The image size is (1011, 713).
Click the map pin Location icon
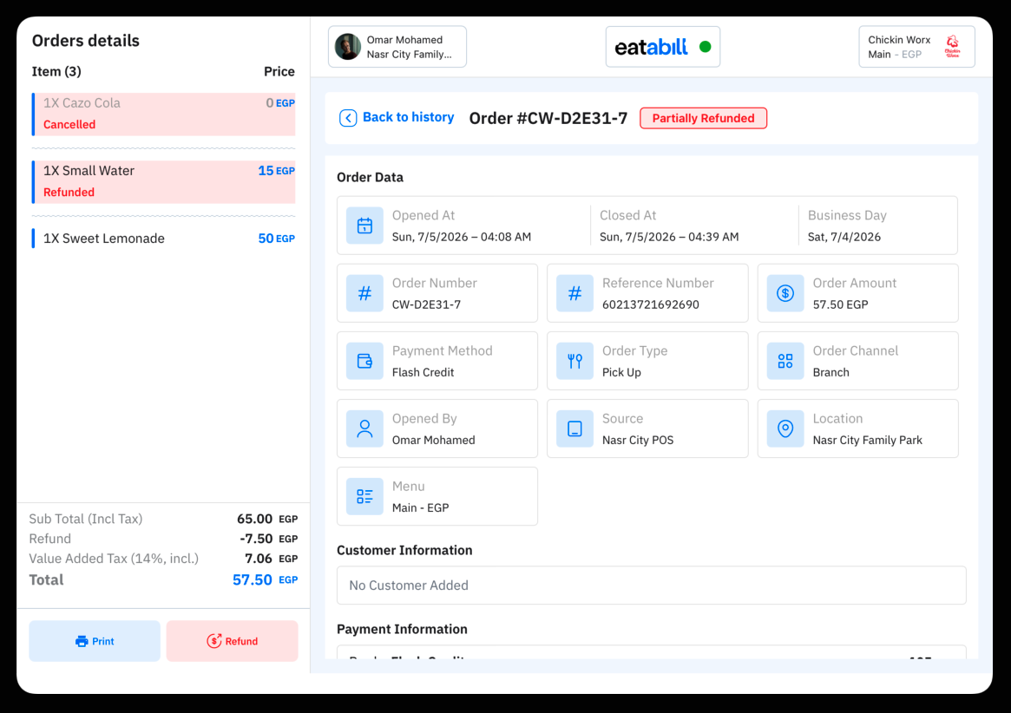pyautogui.click(x=785, y=428)
